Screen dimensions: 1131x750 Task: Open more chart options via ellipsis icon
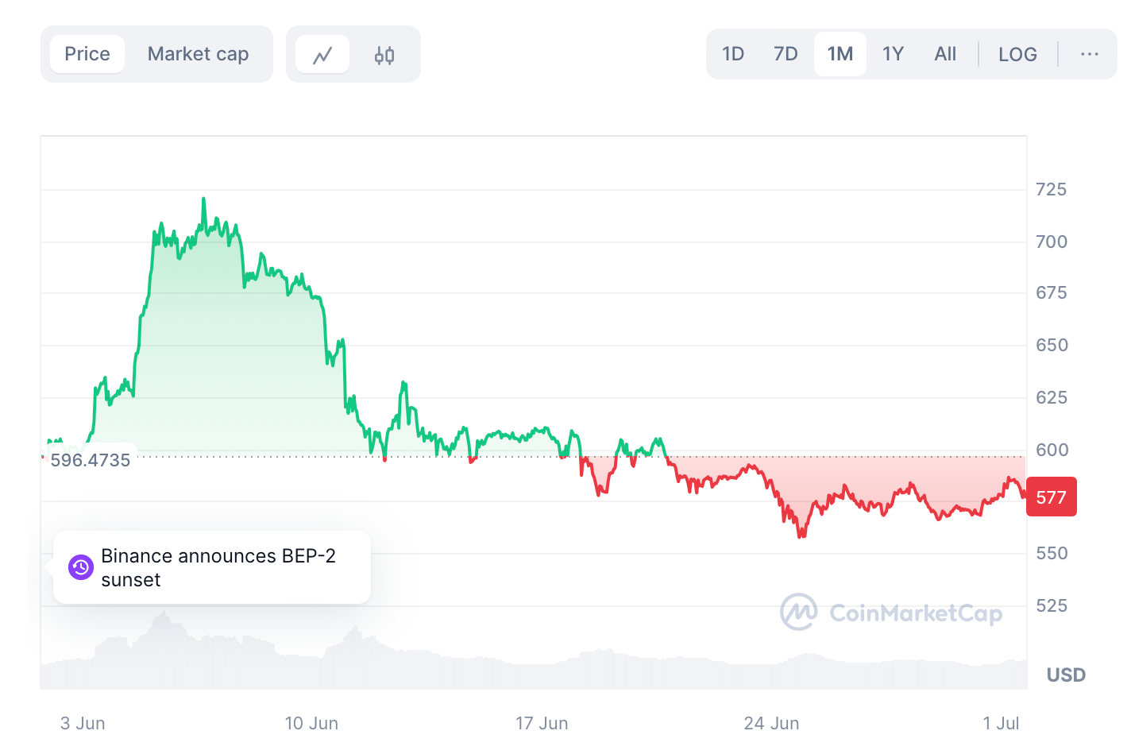pos(1088,54)
